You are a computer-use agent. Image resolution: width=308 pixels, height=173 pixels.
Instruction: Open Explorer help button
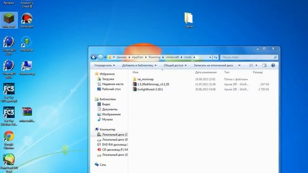point(273,65)
